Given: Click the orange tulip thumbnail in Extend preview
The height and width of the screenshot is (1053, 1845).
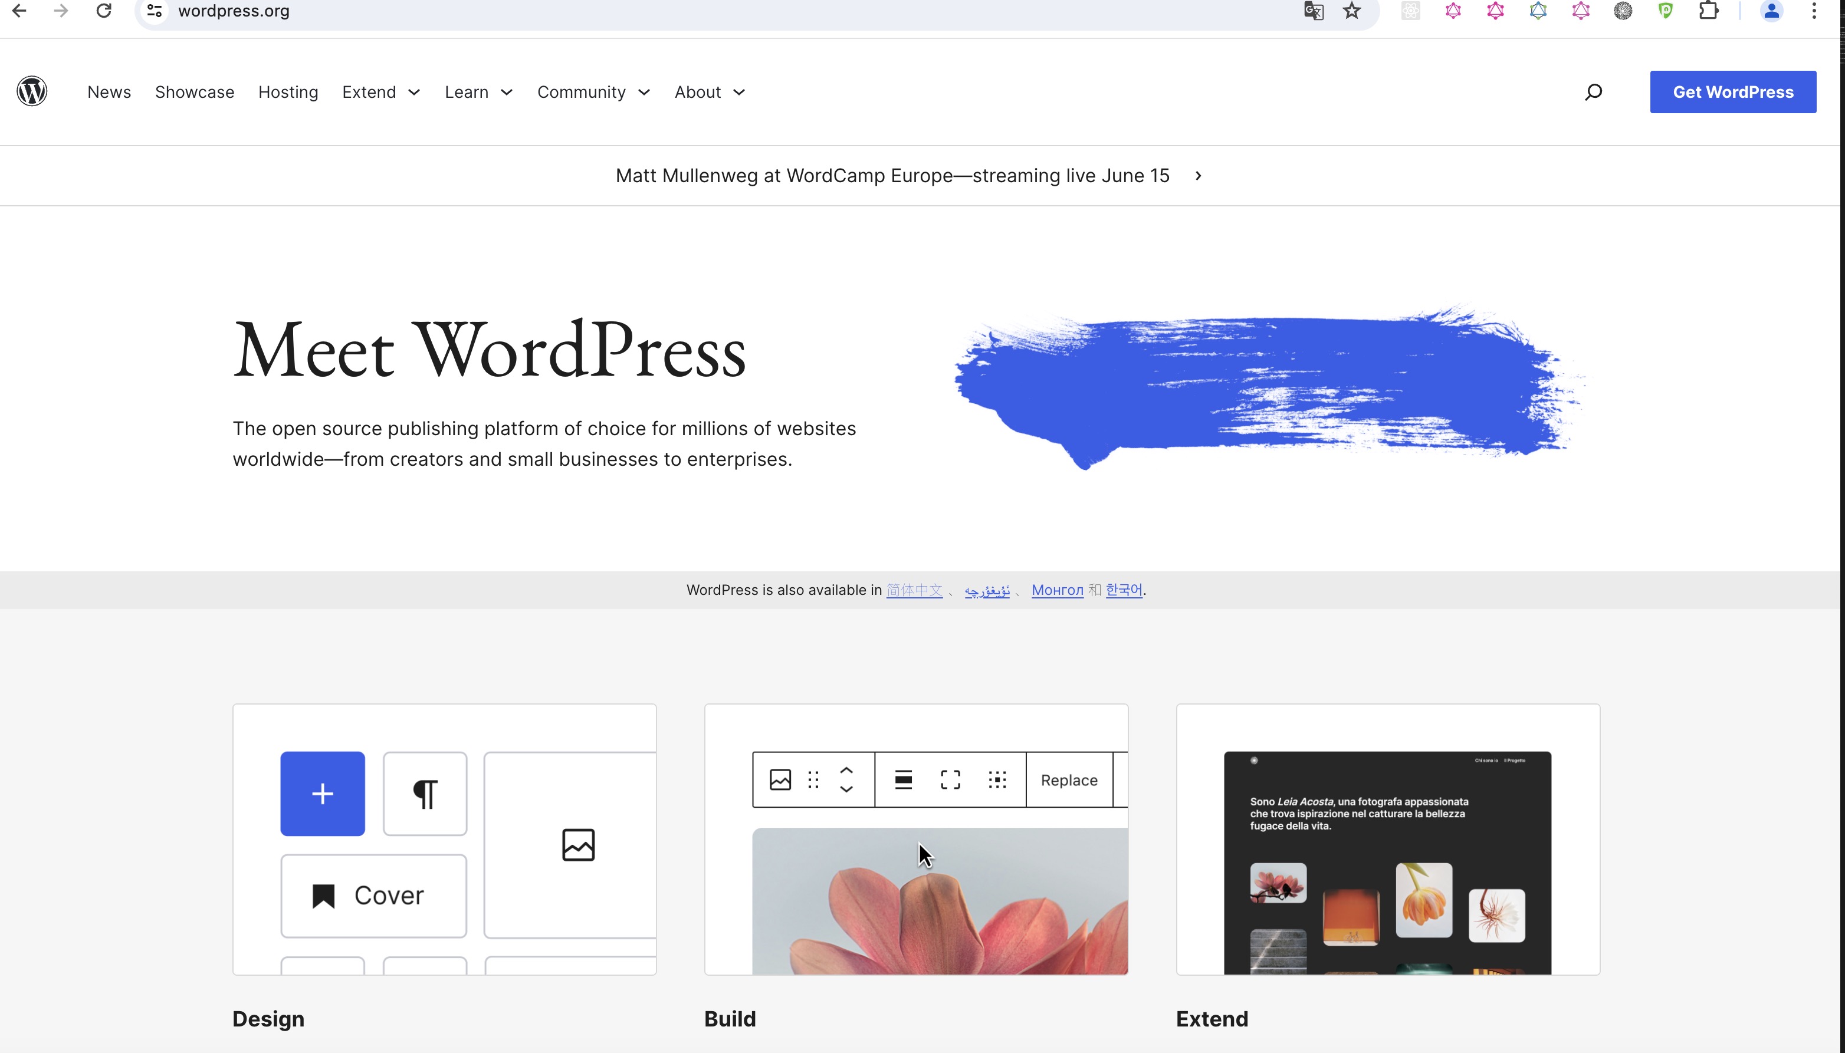Looking at the screenshot, I should (x=1423, y=900).
